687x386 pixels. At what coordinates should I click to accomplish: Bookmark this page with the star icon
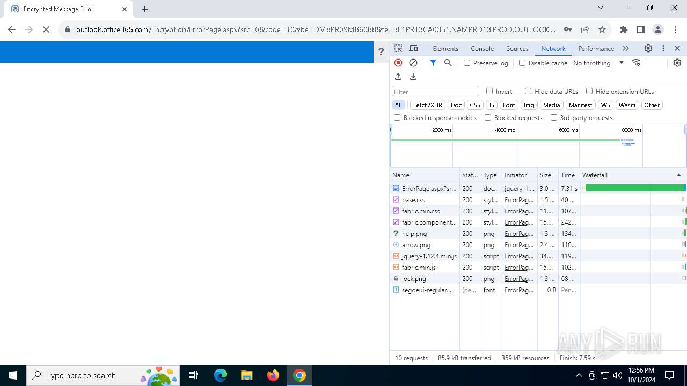[x=602, y=29]
